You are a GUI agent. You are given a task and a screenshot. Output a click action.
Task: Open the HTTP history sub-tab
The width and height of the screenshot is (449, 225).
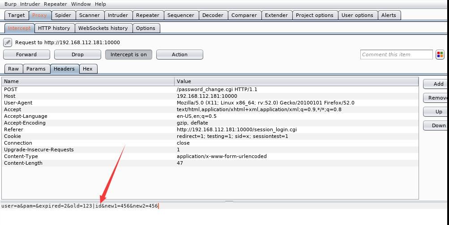[54, 28]
